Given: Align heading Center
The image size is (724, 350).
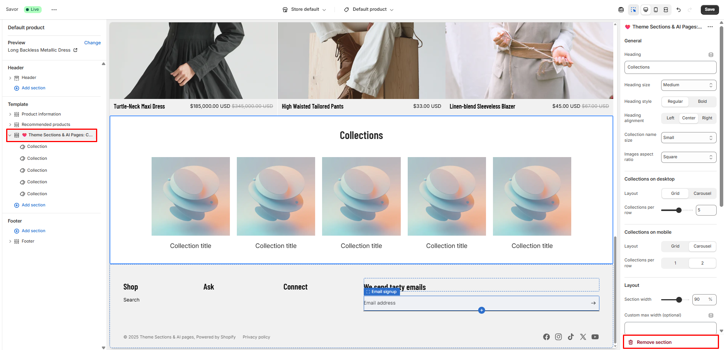Looking at the screenshot, I should (x=689, y=118).
